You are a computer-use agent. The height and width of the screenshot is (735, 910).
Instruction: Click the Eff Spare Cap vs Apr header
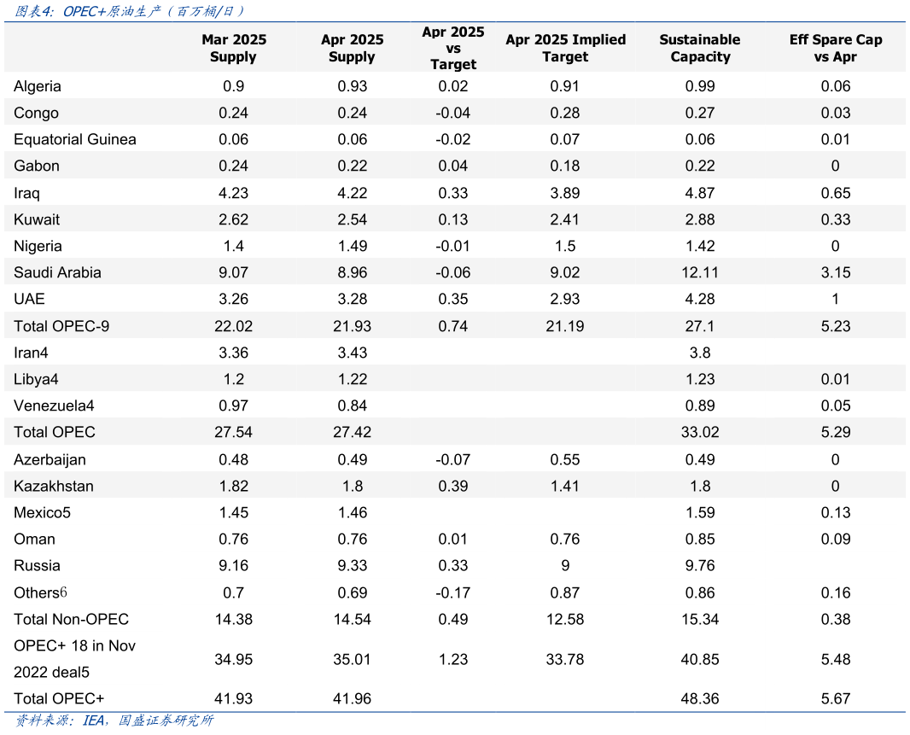click(835, 48)
